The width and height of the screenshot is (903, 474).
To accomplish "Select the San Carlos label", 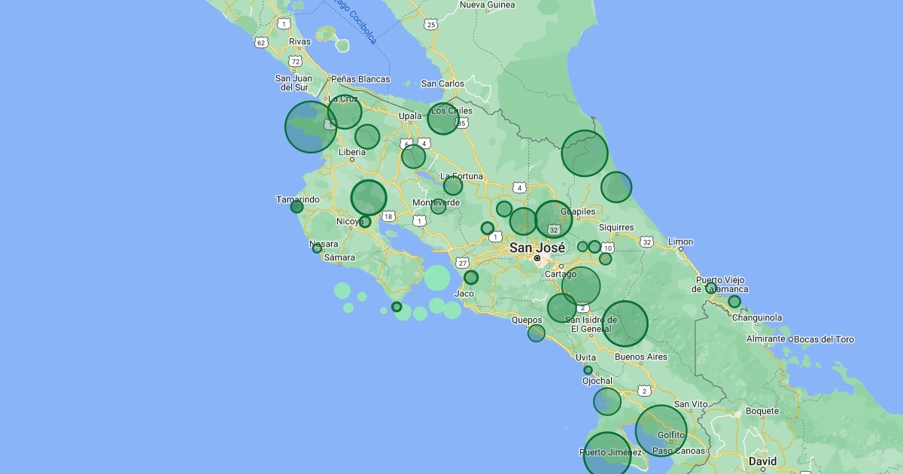I will coord(442,84).
